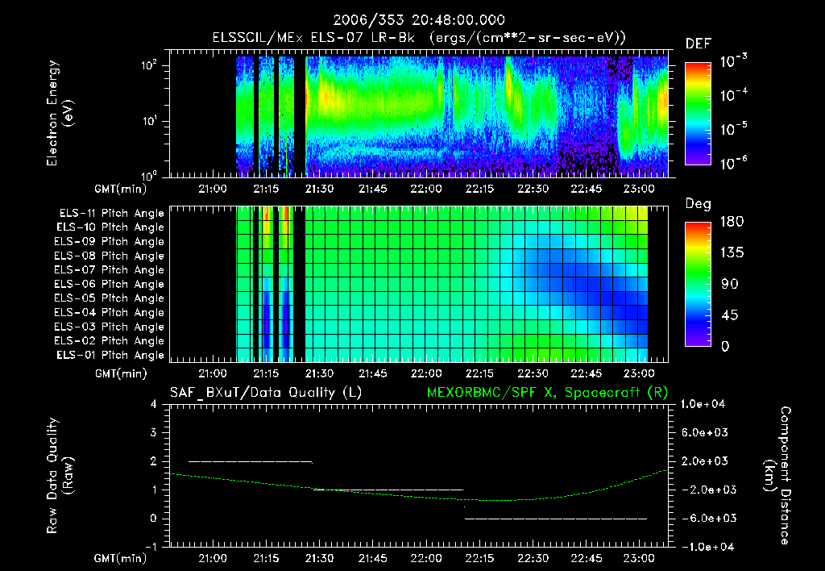
Task: Click the 21:00 tick under the data quality panel
Action: click(x=213, y=558)
